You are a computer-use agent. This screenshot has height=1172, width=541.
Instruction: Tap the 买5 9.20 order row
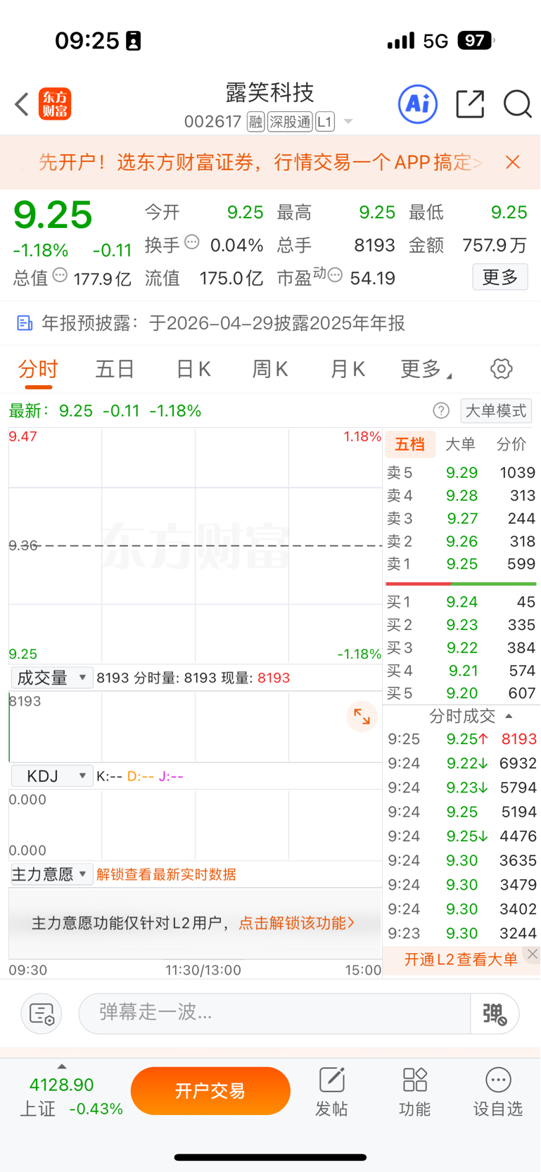[x=462, y=693]
